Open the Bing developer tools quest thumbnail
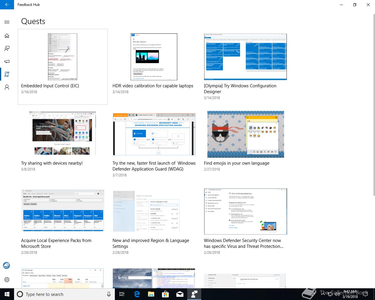The width and height of the screenshot is (375, 300). (x=154, y=278)
